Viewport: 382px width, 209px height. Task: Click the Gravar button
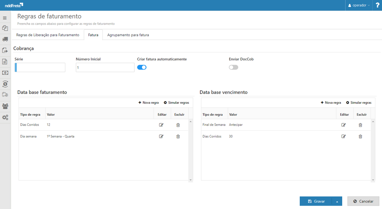click(x=316, y=201)
